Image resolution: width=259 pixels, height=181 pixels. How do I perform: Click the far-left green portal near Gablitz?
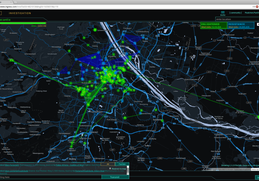pos(11,60)
